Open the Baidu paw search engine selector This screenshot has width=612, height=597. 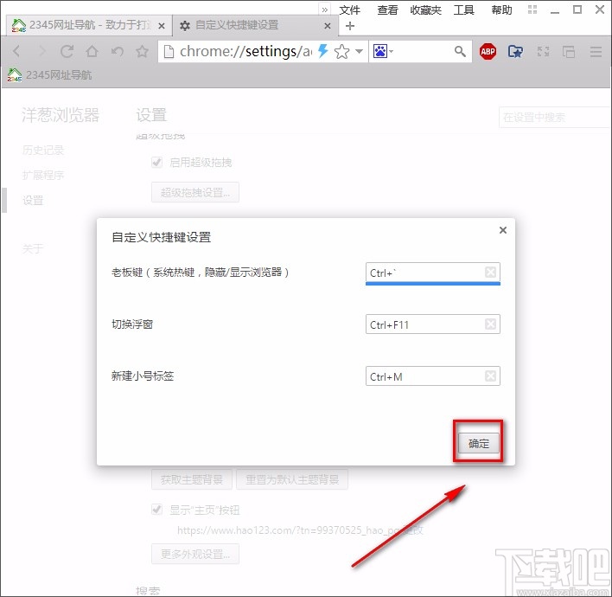(383, 51)
